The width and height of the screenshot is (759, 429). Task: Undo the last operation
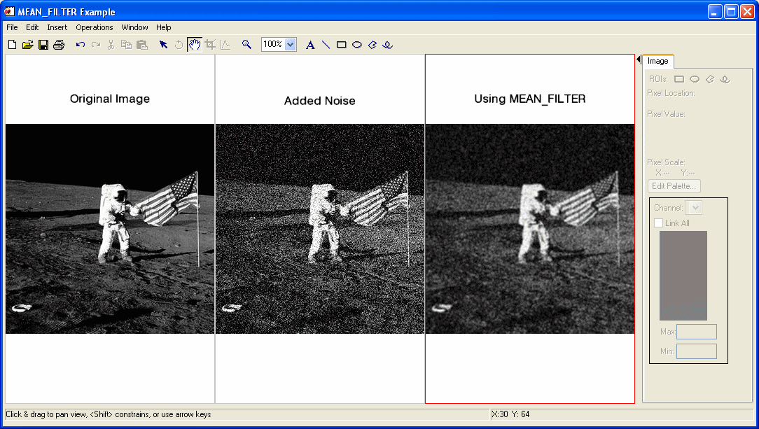pos(80,44)
